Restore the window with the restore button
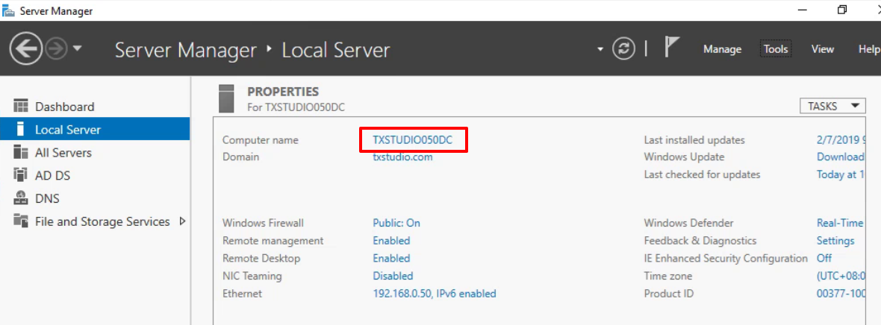Image resolution: width=881 pixels, height=325 pixels. (841, 10)
